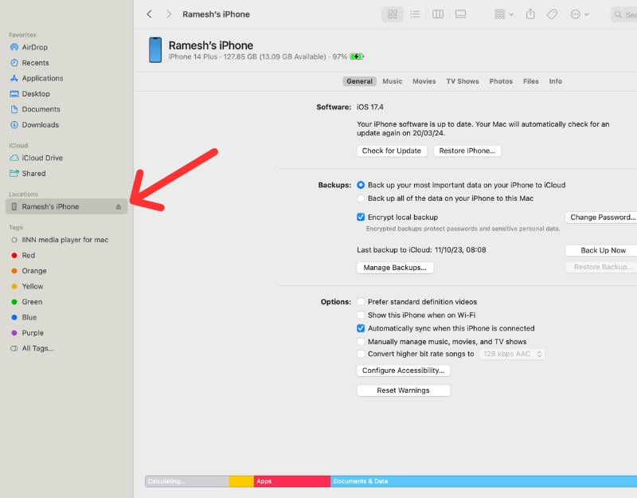Switch to the General tab

point(359,81)
